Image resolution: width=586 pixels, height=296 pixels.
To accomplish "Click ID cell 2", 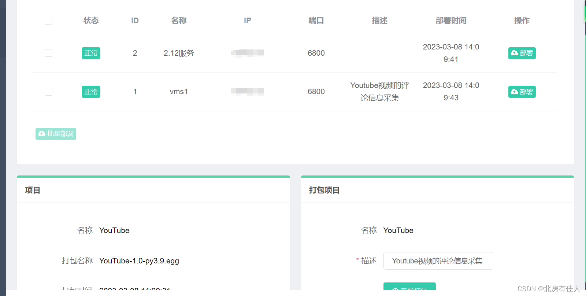I will 135,53.
